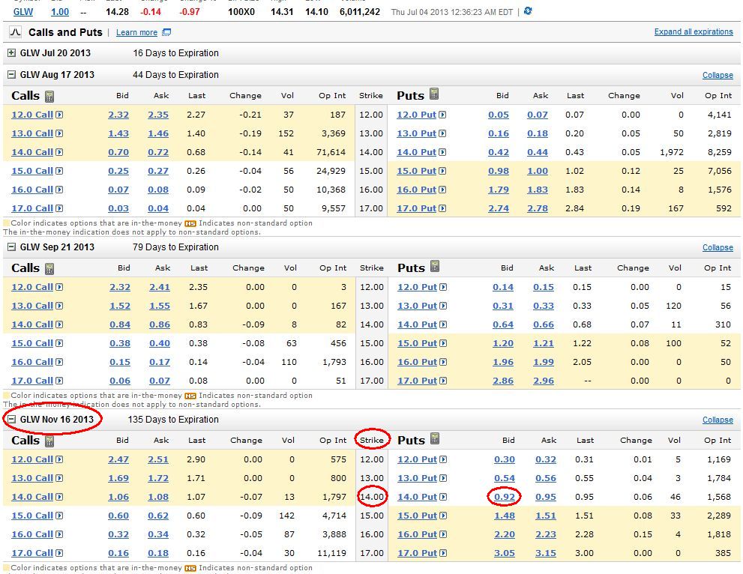743x574 pixels.
Task: Click Aug 14.0 Call bid 0.70
Action: click(x=118, y=152)
